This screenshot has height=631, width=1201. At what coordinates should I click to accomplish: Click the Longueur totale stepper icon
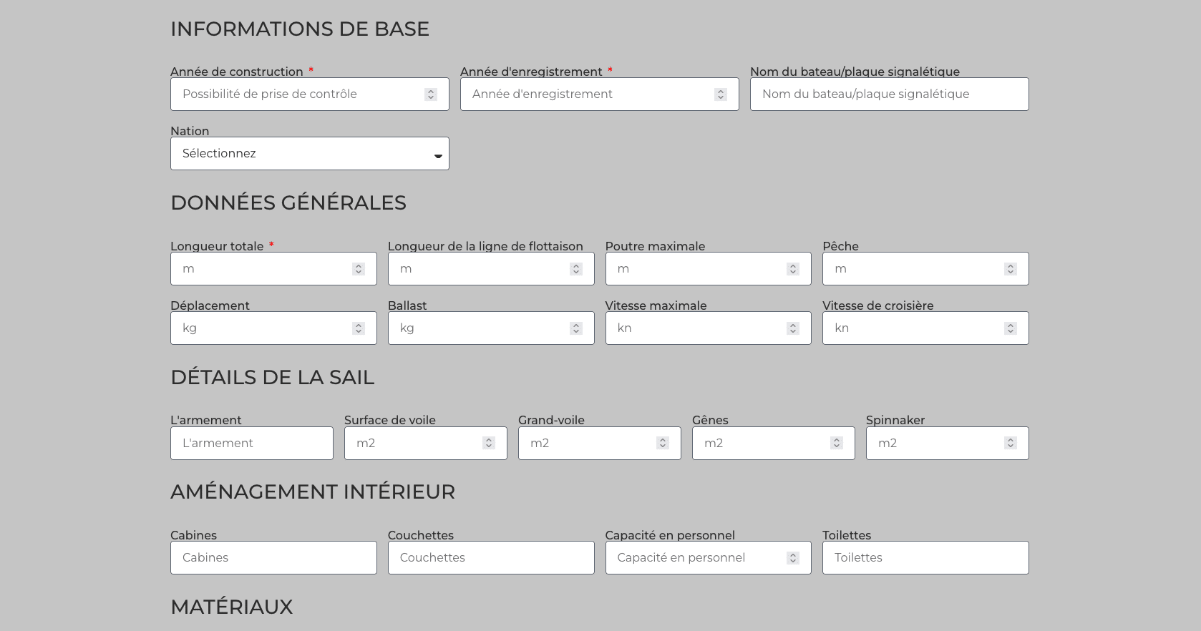[x=359, y=269]
